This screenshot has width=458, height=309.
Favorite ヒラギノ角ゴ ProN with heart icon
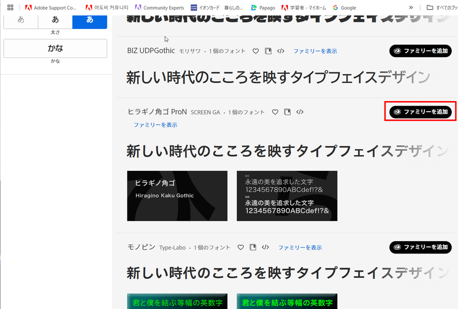[x=275, y=112]
